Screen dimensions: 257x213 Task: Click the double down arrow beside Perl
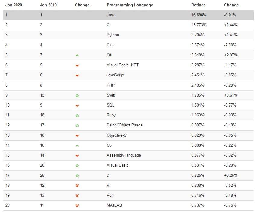tap(77, 196)
